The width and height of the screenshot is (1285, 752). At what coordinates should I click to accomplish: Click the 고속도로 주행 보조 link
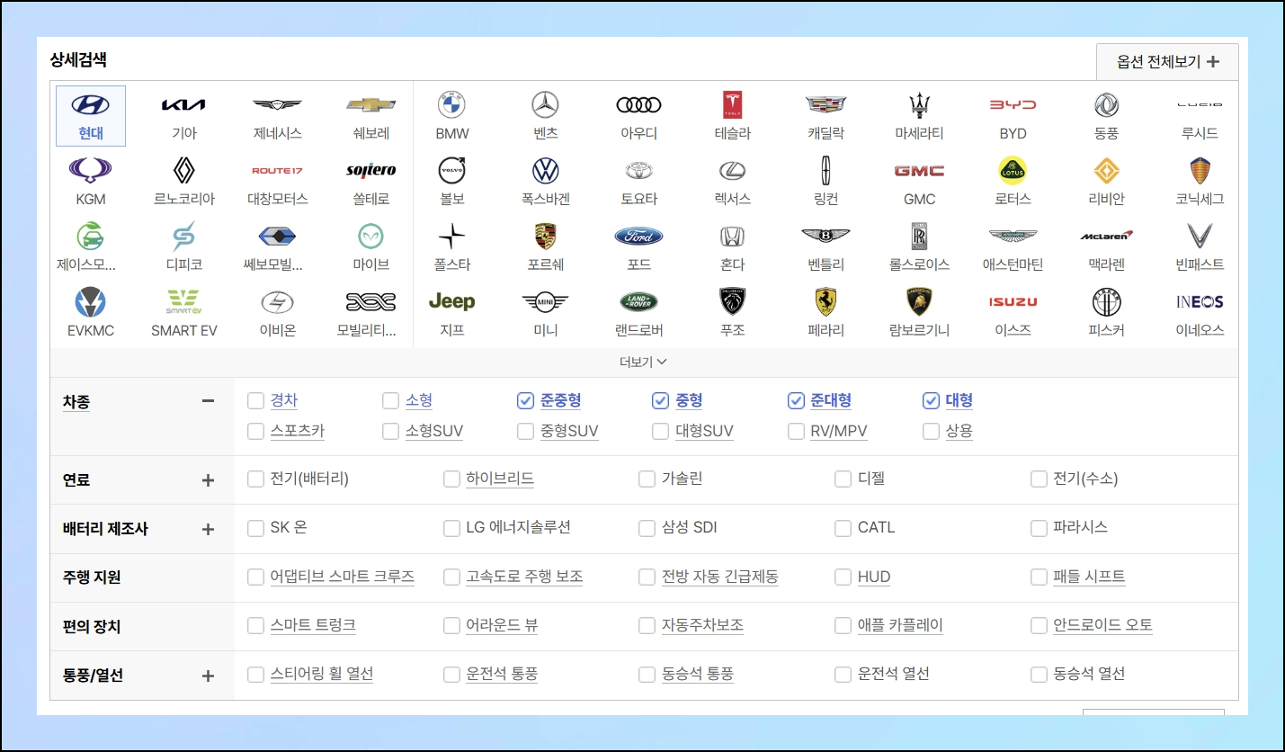[524, 577]
